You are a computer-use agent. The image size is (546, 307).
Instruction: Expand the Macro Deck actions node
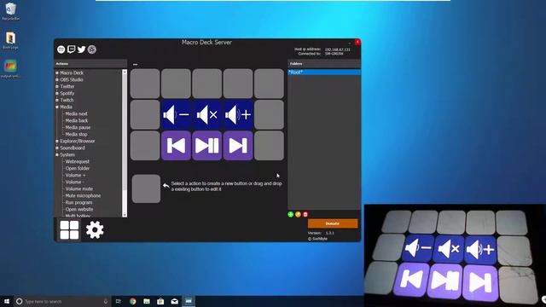pos(57,73)
